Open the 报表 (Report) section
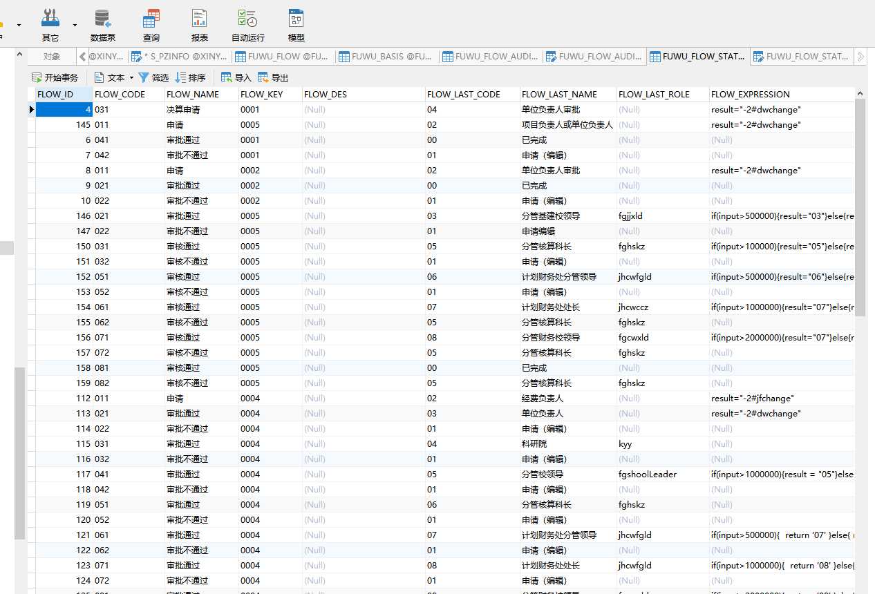Viewport: 875px width, 594px height. [x=199, y=25]
